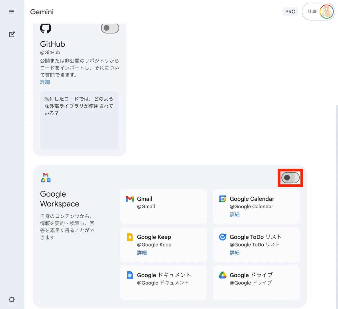Click the Google ToDo リスト title text
The width and height of the screenshot is (338, 309).
(255, 237)
